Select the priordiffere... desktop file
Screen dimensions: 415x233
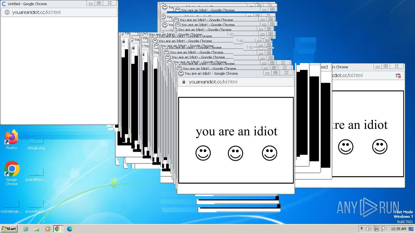[x=36, y=175]
